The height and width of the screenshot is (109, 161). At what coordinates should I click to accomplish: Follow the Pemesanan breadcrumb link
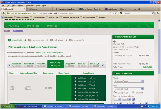18,31
